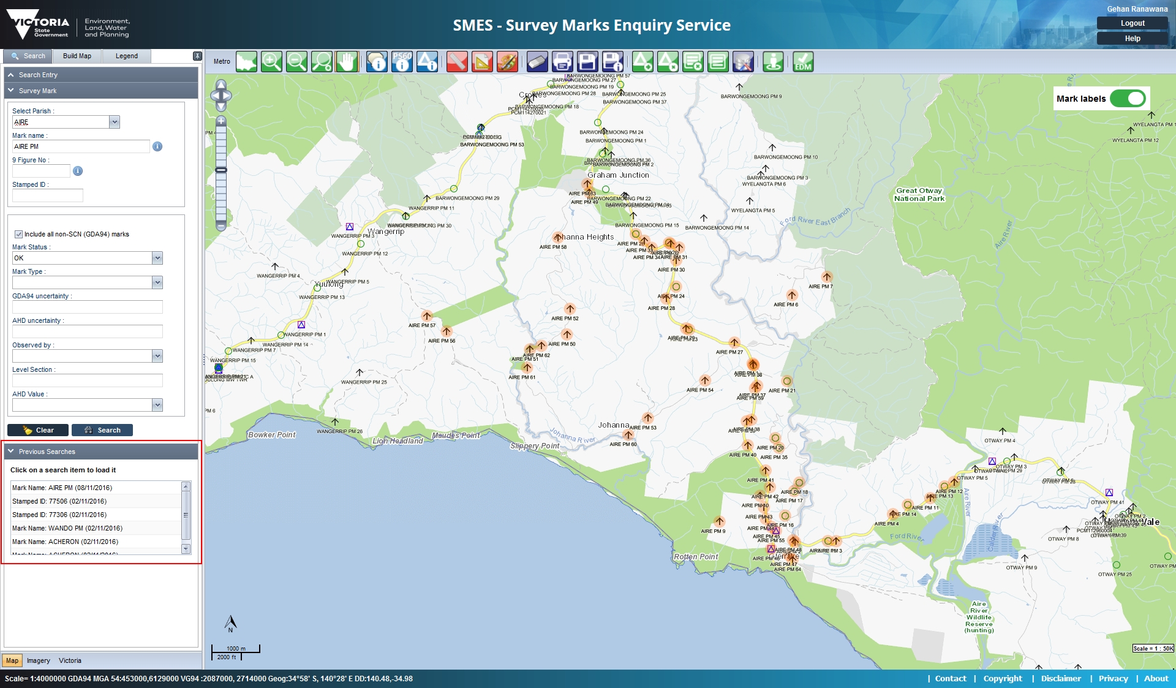The width and height of the screenshot is (1176, 688).
Task: Open the AHD Value dropdown
Action: 157,405
